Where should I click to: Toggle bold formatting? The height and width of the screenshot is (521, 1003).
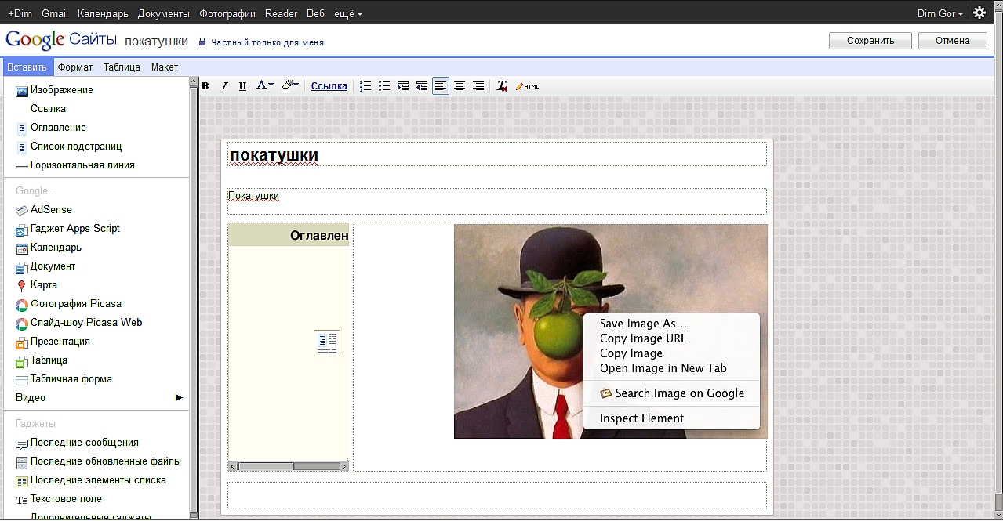tap(205, 86)
